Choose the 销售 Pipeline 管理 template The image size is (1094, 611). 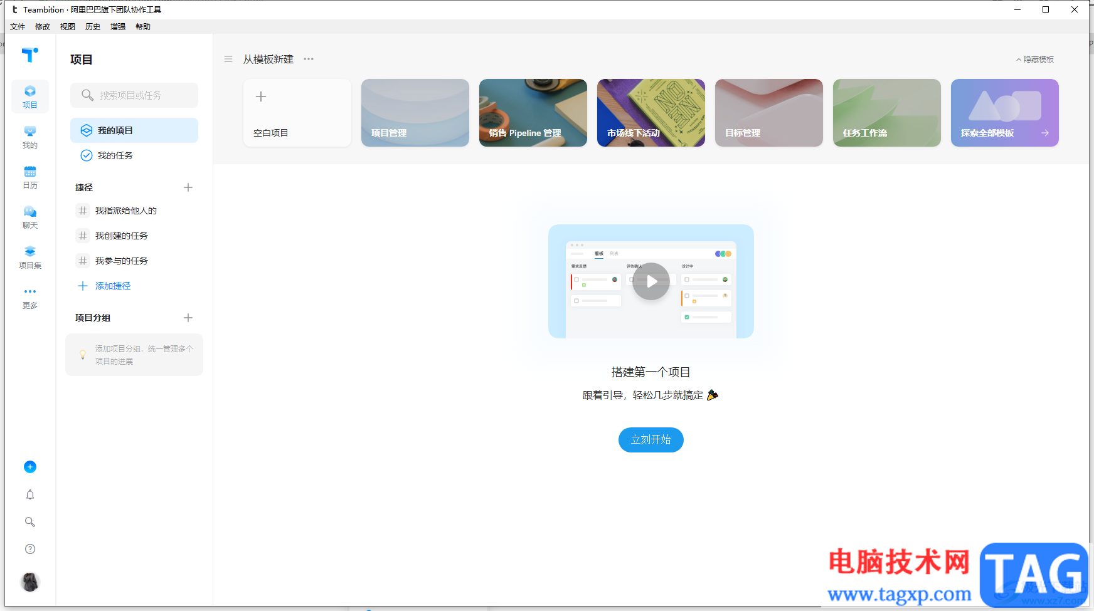(x=533, y=113)
